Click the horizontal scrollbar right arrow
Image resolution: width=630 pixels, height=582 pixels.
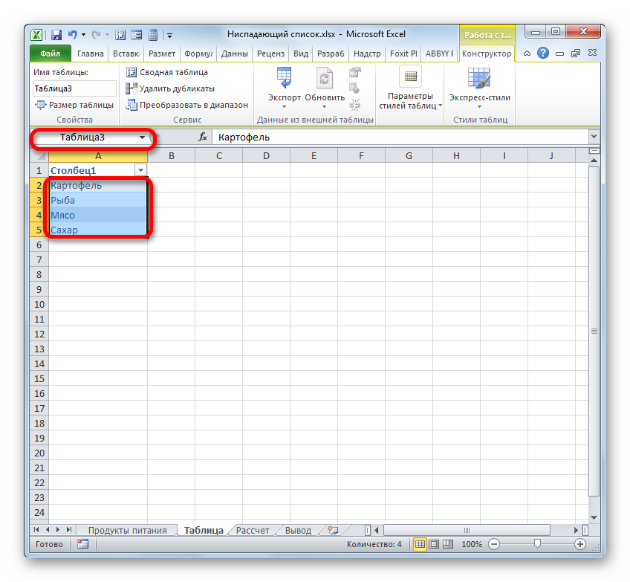click(x=576, y=530)
